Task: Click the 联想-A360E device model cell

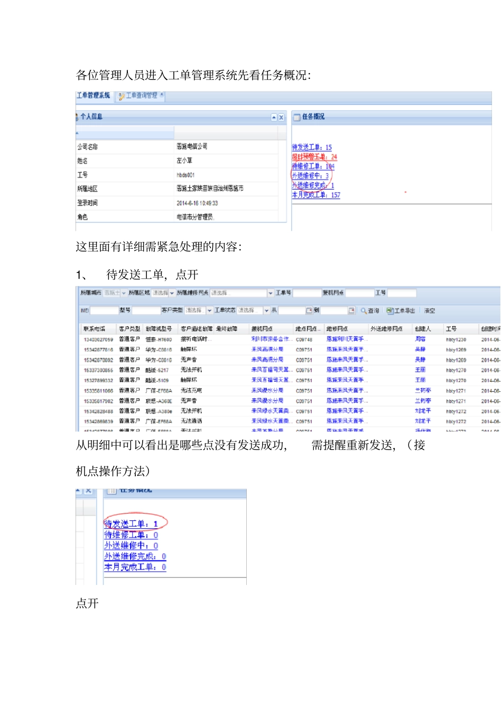Action: point(159,401)
